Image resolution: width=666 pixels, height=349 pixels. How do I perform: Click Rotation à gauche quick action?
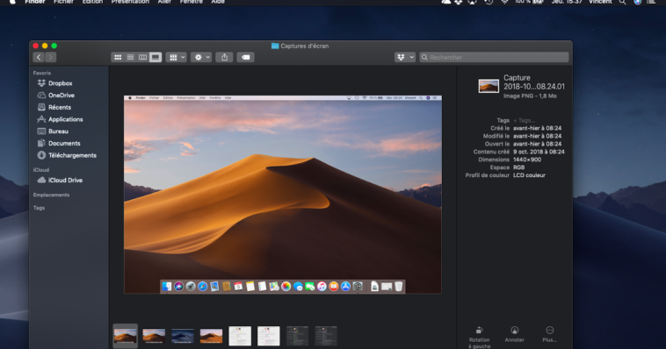coord(479,338)
